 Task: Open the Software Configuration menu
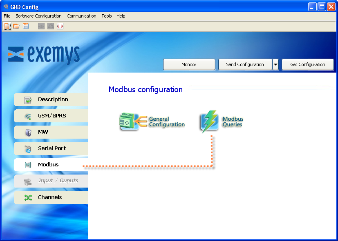[38, 16]
